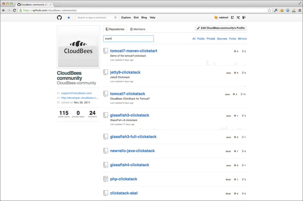Show only Public repositories
303x201 pixels.
pyautogui.click(x=201, y=39)
